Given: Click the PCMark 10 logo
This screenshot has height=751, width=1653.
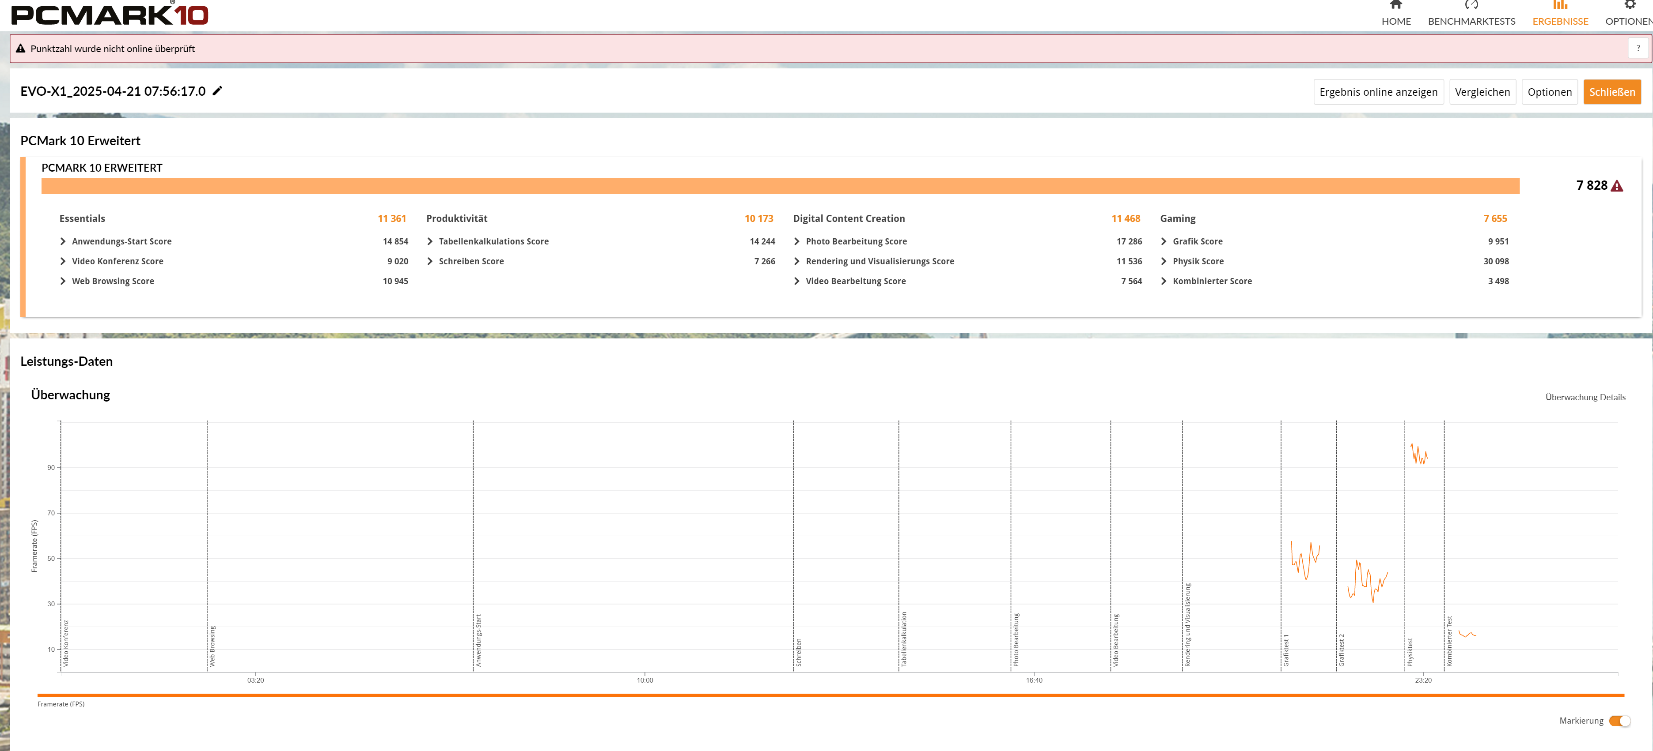Looking at the screenshot, I should tap(110, 13).
